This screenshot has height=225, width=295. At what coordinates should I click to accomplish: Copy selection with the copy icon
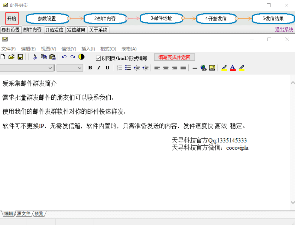(44, 57)
